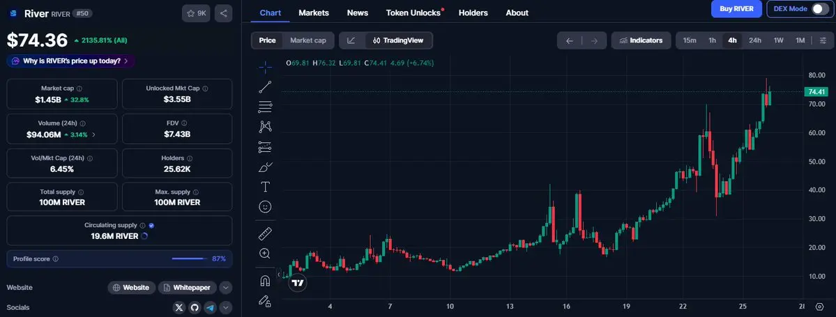This screenshot has width=836, height=317.
Task: Click the 74.41 current price label
Action: tap(816, 92)
